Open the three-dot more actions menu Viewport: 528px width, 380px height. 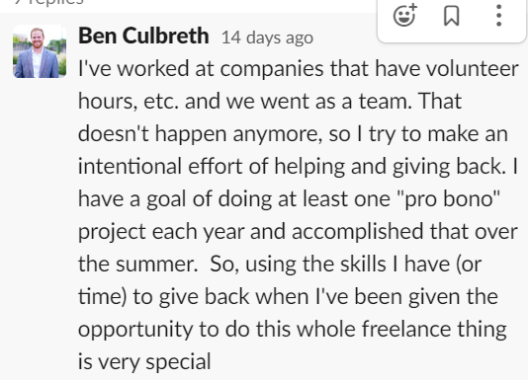[x=498, y=16]
